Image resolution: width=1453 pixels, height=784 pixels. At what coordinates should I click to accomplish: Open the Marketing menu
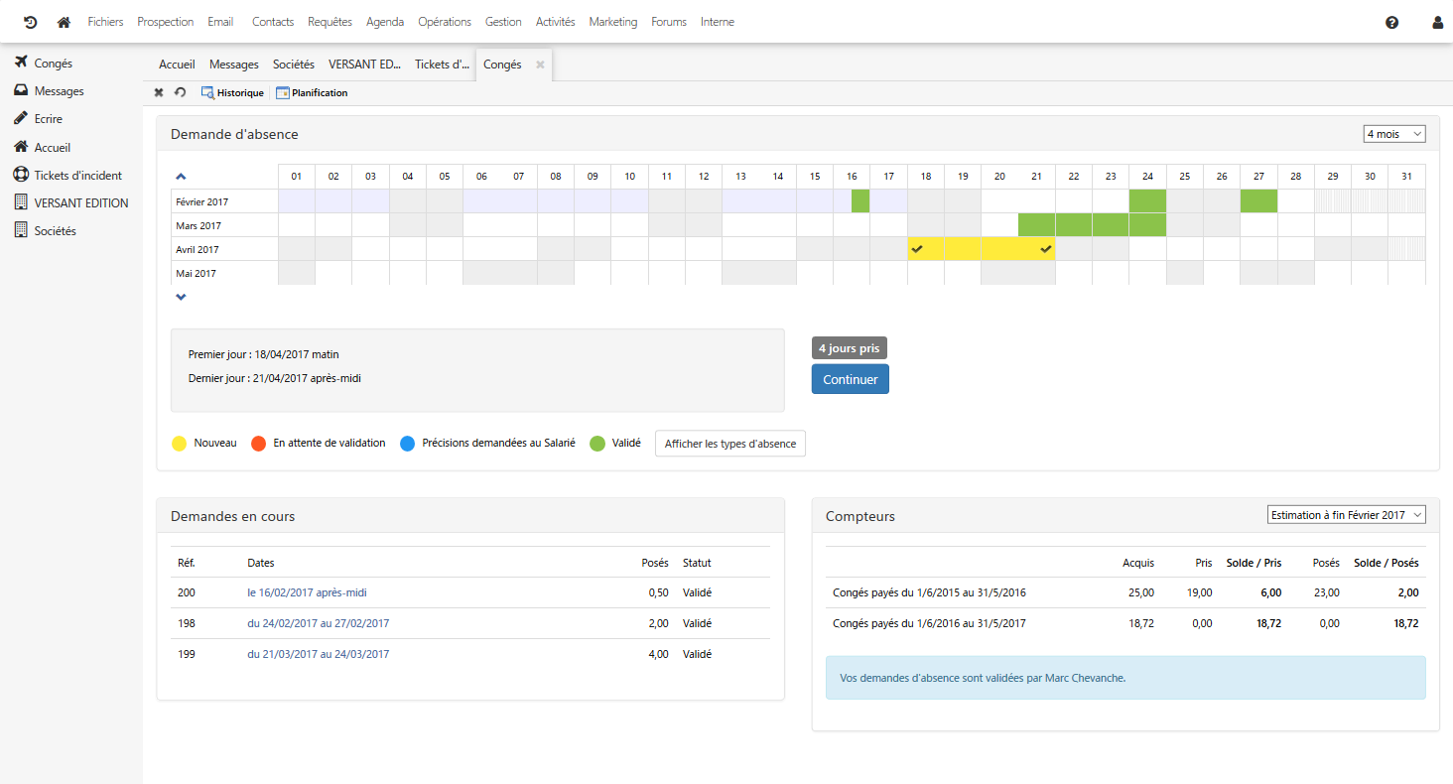click(x=613, y=22)
